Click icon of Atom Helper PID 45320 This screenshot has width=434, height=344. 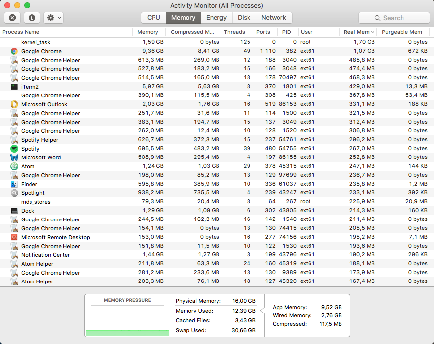14,281
